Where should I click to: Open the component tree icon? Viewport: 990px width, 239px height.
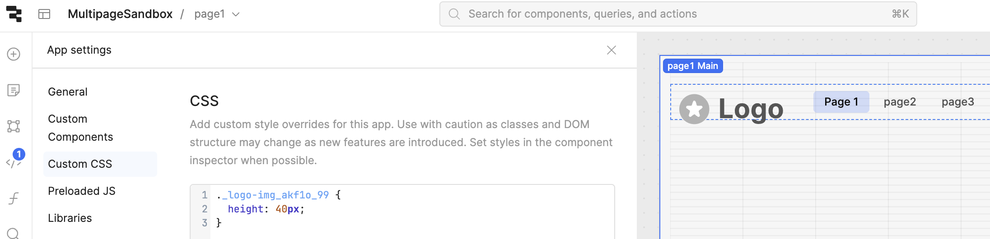click(x=14, y=126)
